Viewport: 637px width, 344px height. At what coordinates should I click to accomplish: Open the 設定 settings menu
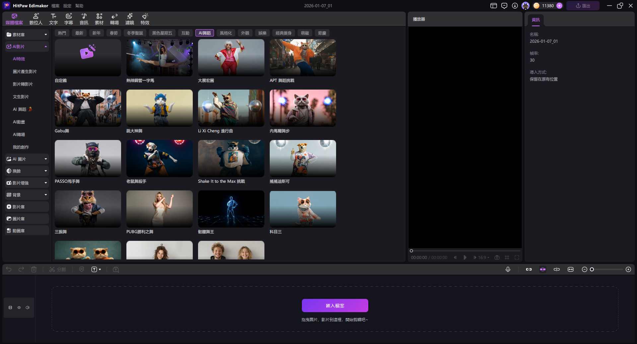click(x=67, y=6)
